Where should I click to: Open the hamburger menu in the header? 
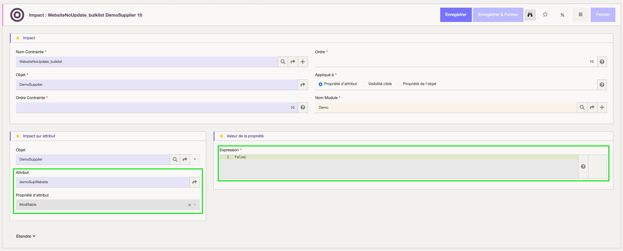point(580,15)
